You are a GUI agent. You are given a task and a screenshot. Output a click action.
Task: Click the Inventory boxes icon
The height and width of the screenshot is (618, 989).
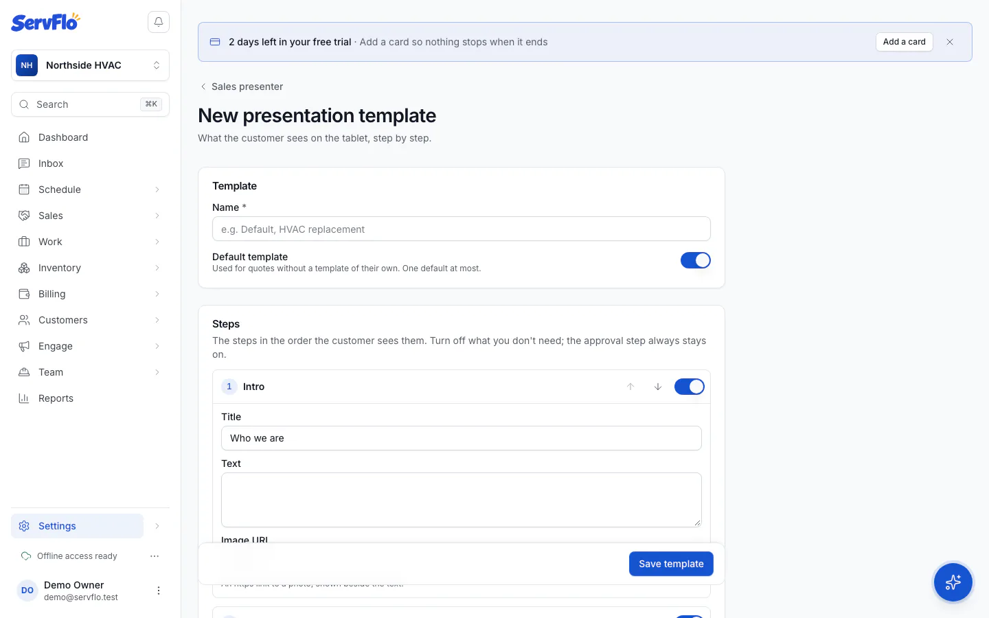pos(24,268)
